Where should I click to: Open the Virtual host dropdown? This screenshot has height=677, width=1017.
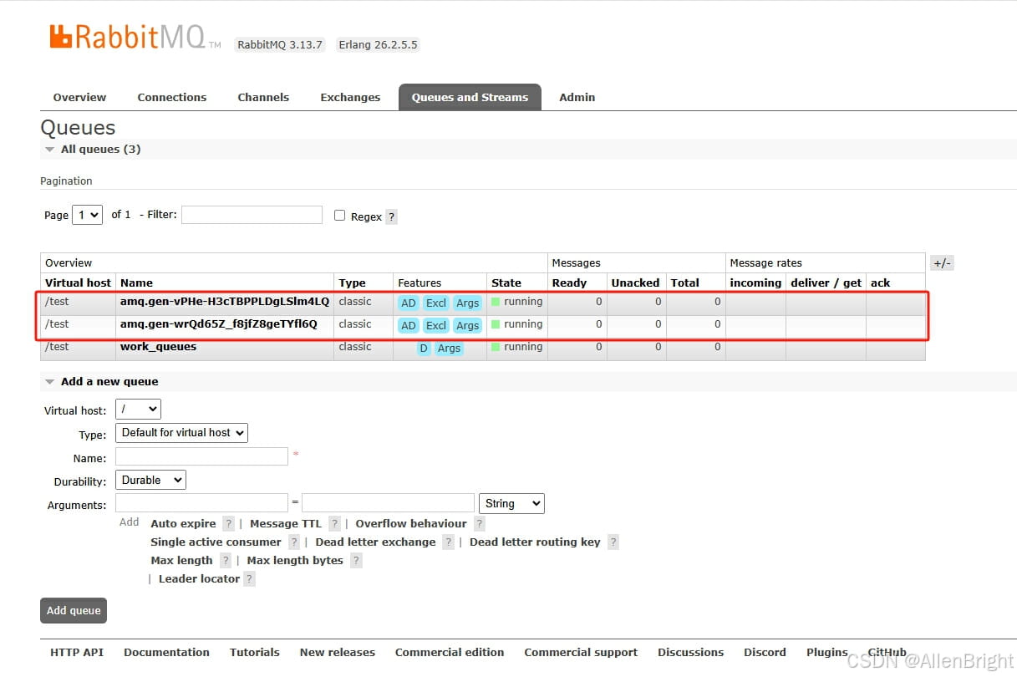click(138, 410)
